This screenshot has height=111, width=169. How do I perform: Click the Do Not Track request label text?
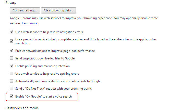(53, 89)
